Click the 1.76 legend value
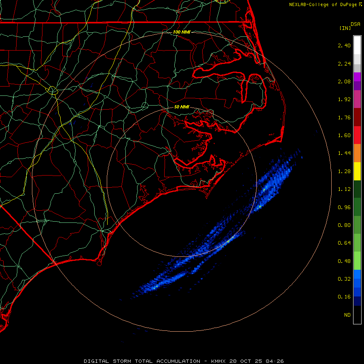364x364 pixels. click(x=344, y=117)
